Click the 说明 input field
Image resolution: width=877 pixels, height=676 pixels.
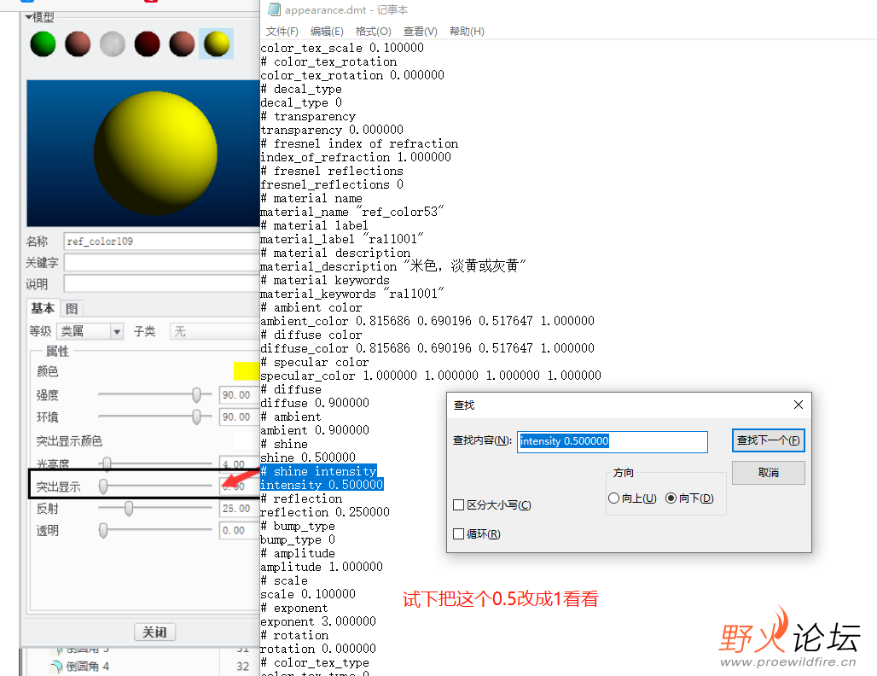[x=161, y=283]
